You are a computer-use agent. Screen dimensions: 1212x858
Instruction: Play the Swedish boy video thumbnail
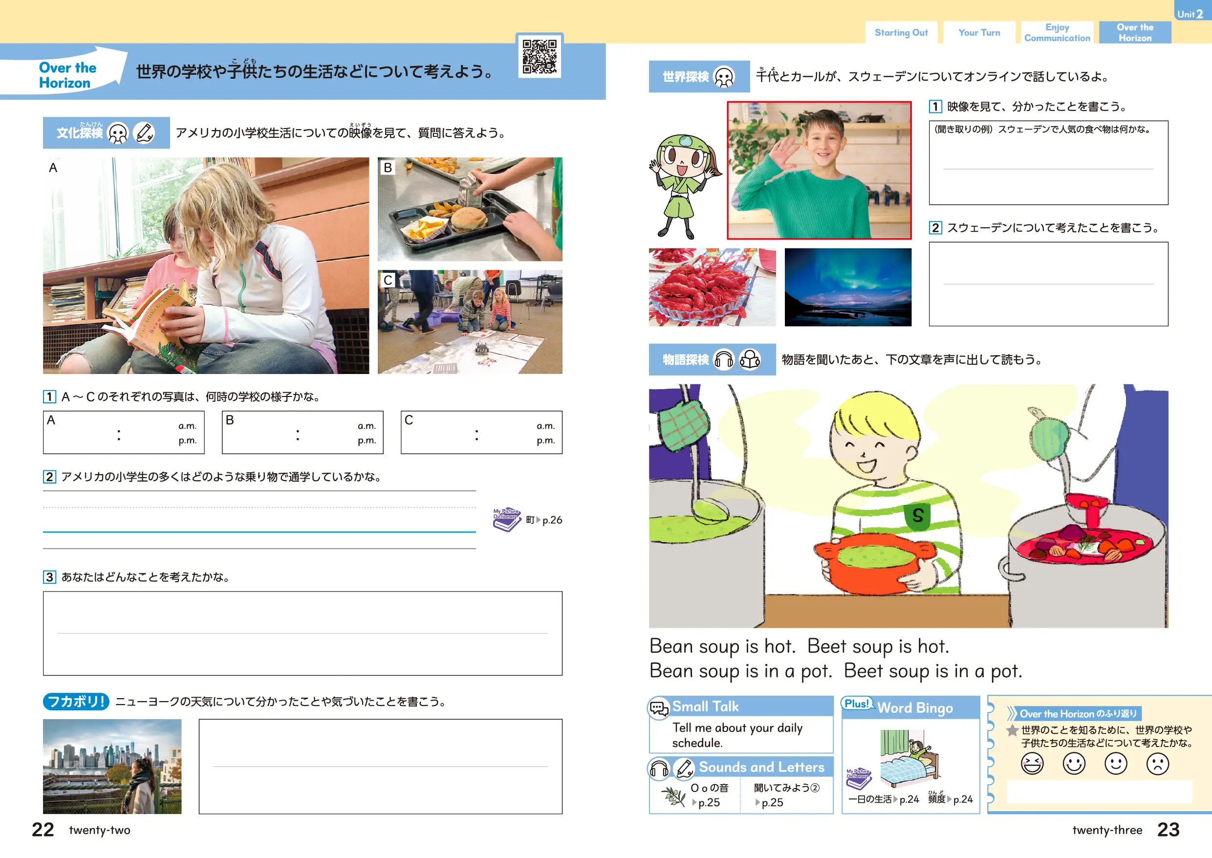pos(819,170)
